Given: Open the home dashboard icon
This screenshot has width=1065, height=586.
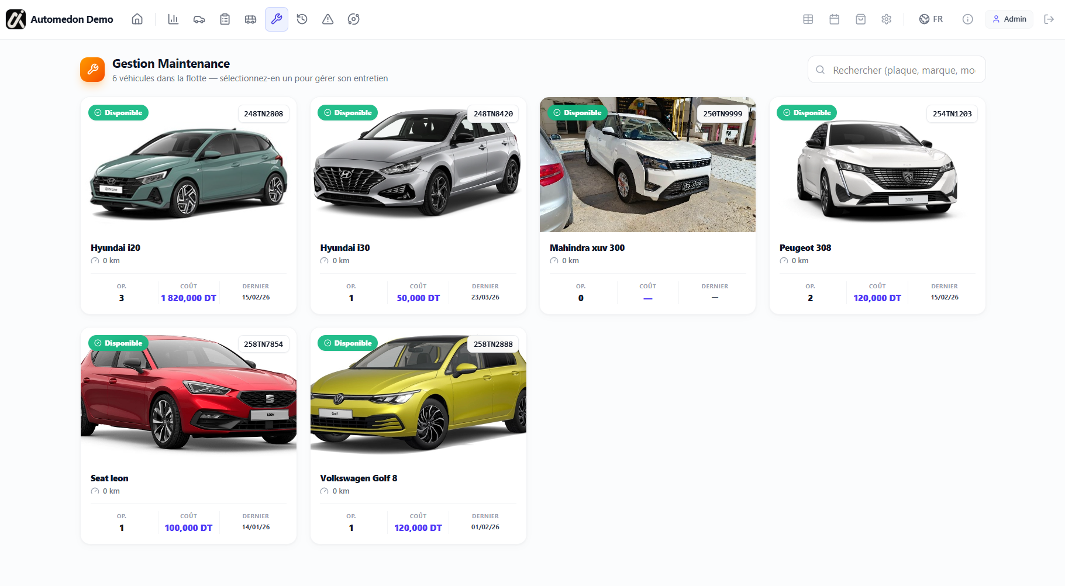Looking at the screenshot, I should pyautogui.click(x=137, y=19).
